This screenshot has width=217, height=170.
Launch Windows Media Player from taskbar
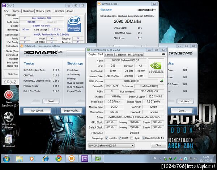[x=32, y=159]
